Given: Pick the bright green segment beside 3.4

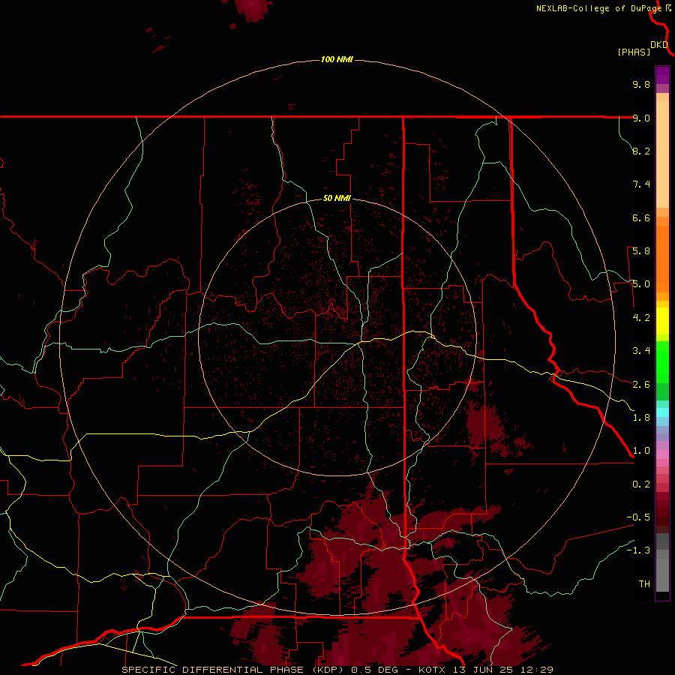Looking at the screenshot, I should tap(662, 361).
